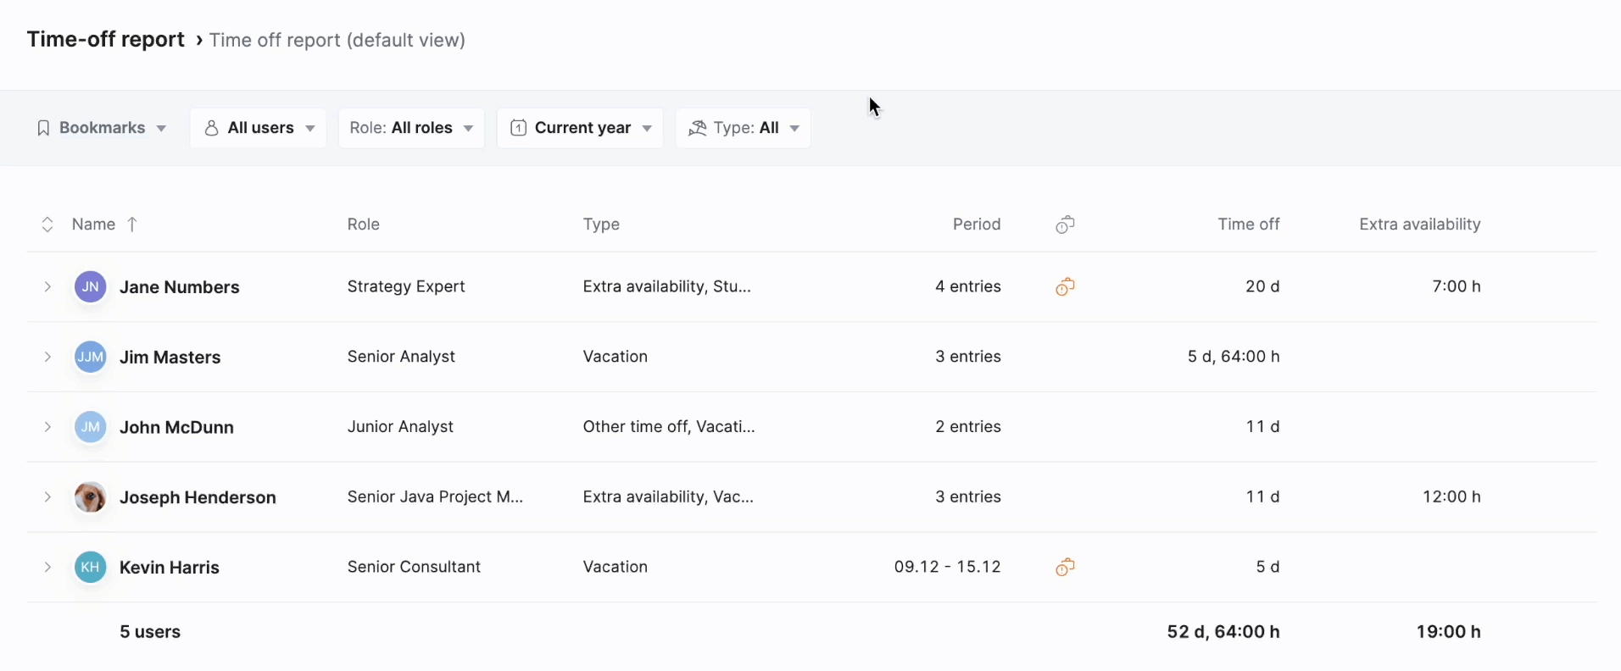Sort by the Role column header

click(364, 225)
